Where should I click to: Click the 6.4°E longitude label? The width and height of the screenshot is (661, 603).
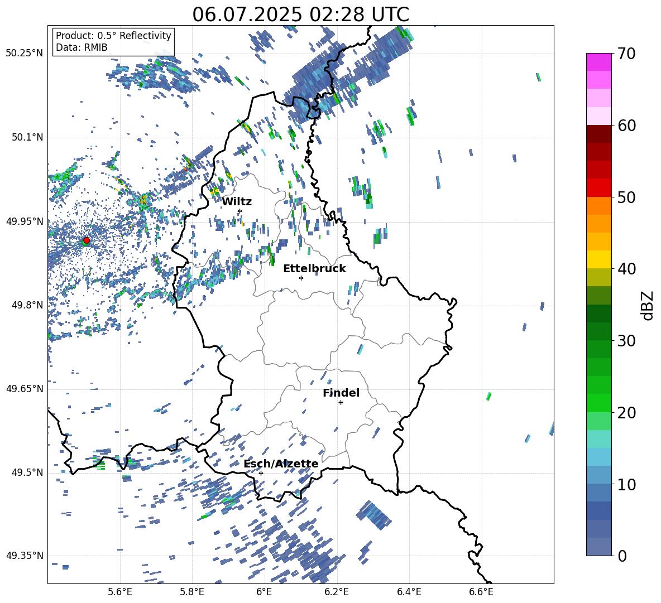409,592
